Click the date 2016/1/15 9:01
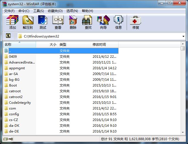 tap(104, 97)
